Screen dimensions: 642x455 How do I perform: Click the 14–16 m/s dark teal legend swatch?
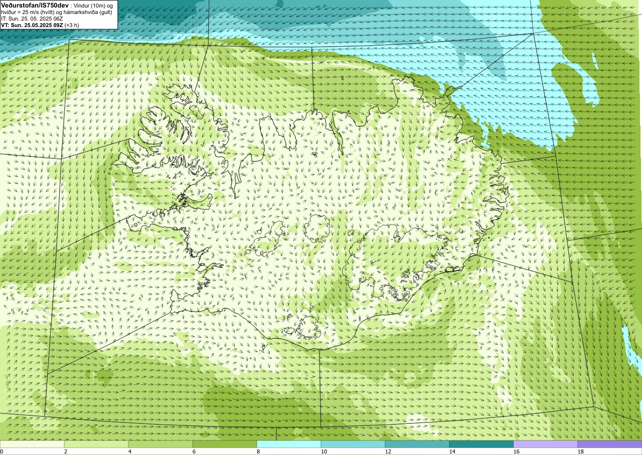tap(481, 444)
